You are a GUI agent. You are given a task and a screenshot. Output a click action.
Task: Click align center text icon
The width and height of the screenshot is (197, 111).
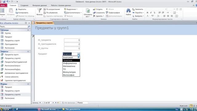[168, 16]
